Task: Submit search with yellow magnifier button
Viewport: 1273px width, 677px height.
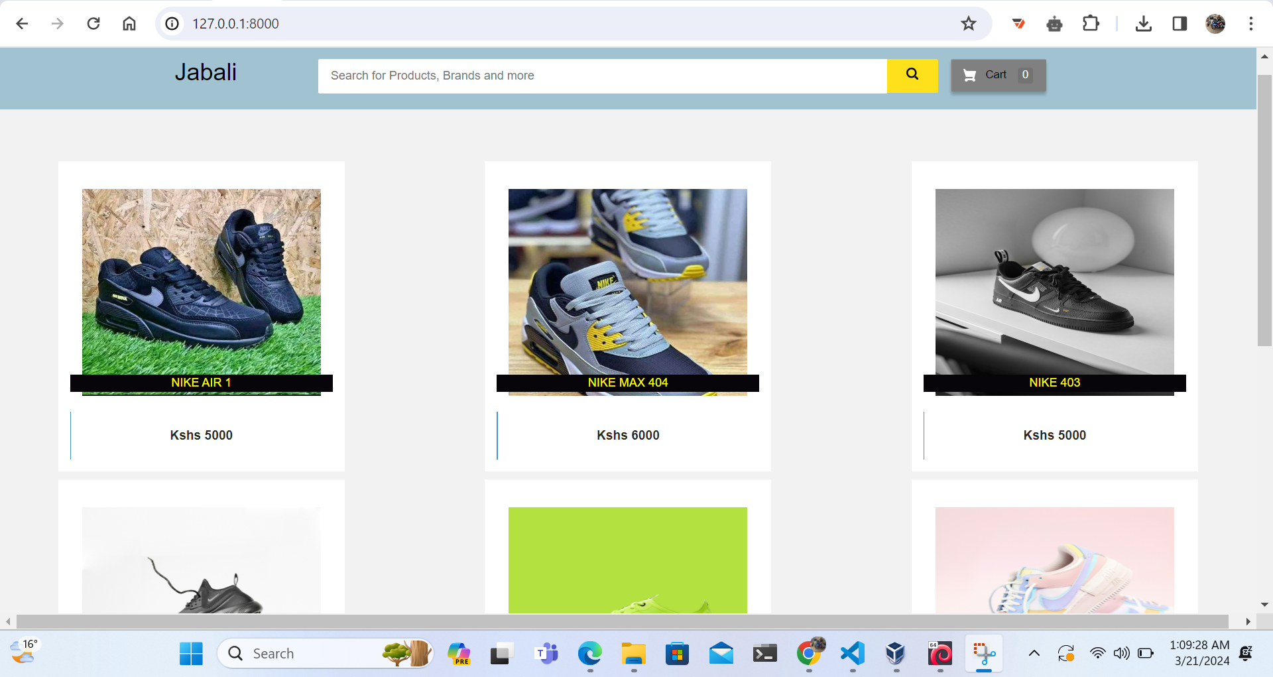Action: pos(912,76)
